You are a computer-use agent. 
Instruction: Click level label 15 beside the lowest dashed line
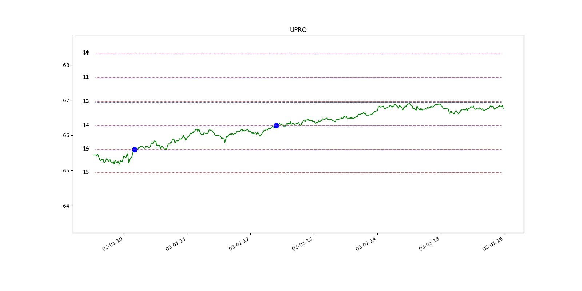click(86, 172)
